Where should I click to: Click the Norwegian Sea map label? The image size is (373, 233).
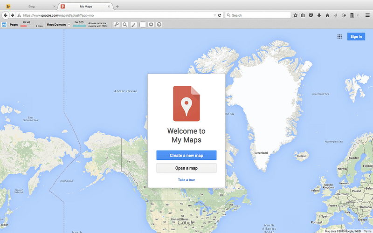click(334, 142)
